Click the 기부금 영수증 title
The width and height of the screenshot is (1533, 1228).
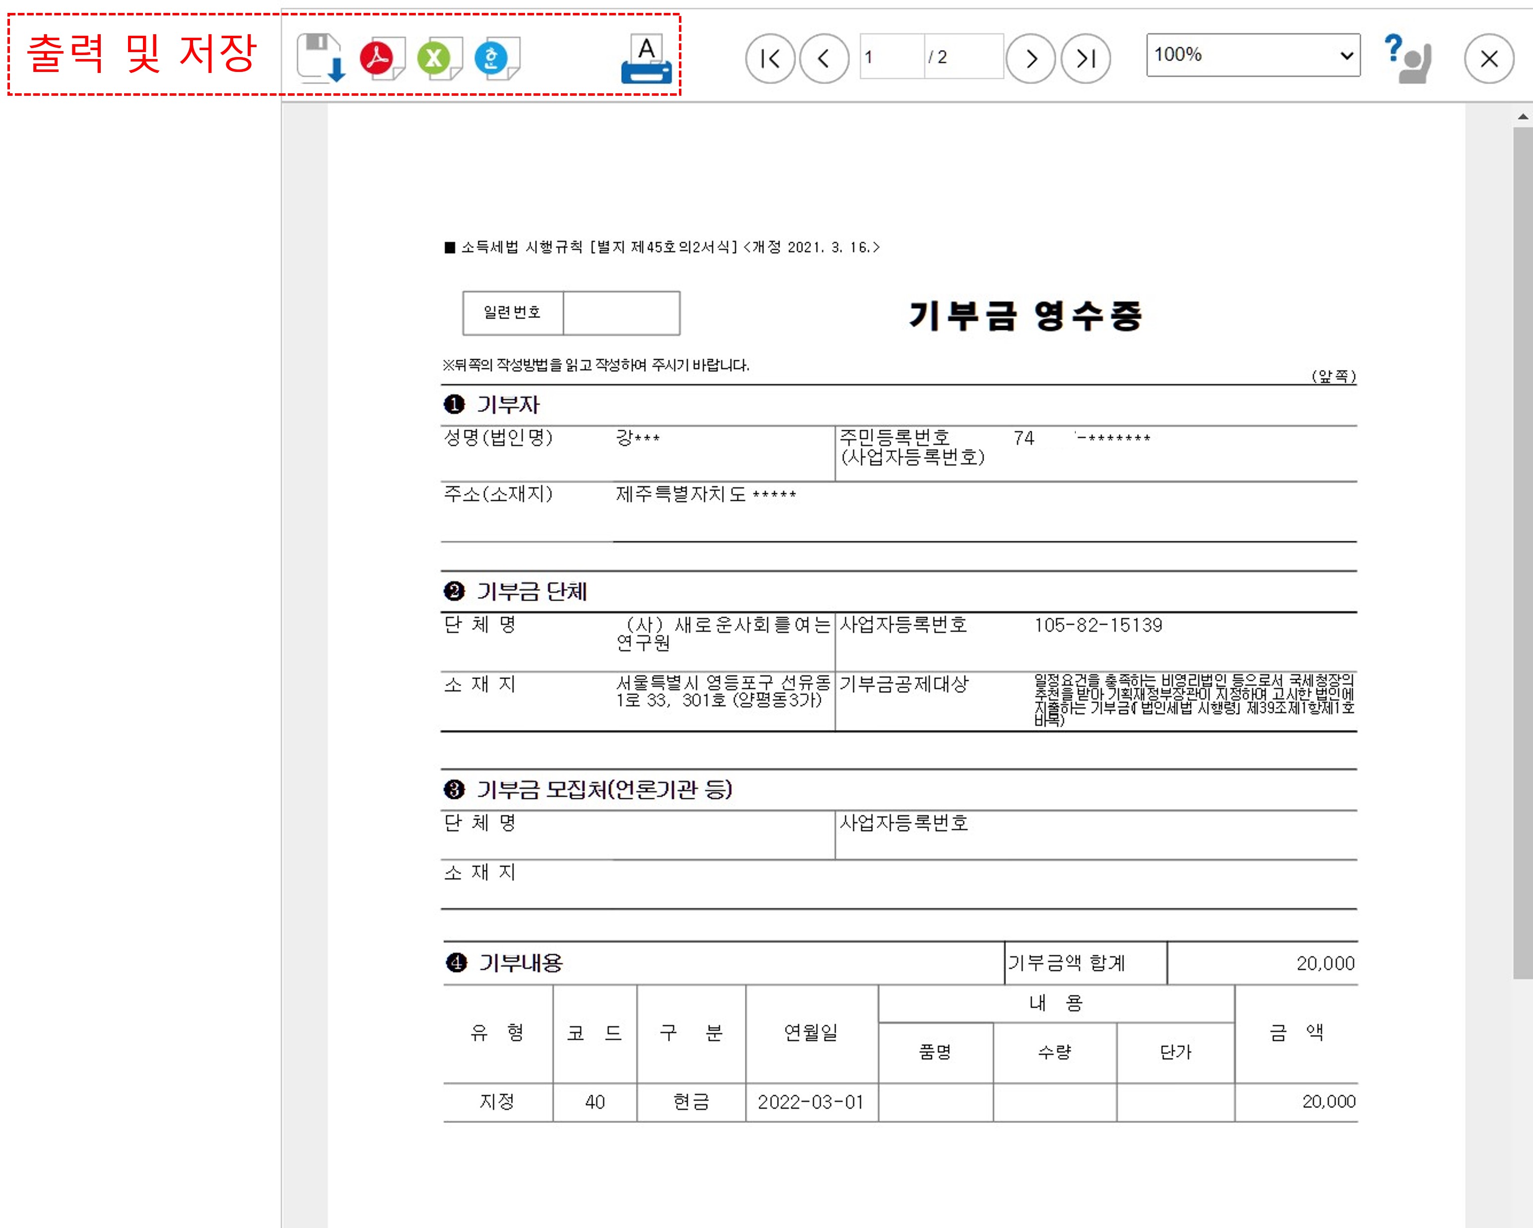(x=1025, y=315)
